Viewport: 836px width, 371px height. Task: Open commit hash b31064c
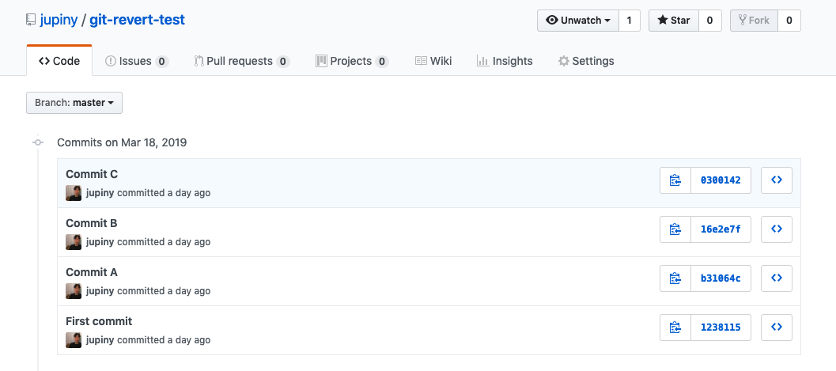point(721,278)
